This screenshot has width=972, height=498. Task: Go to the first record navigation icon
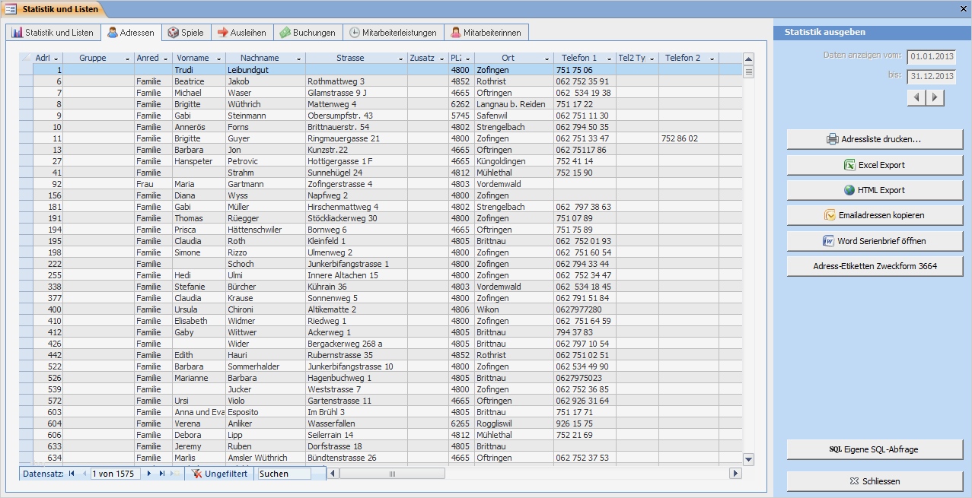[x=72, y=472]
